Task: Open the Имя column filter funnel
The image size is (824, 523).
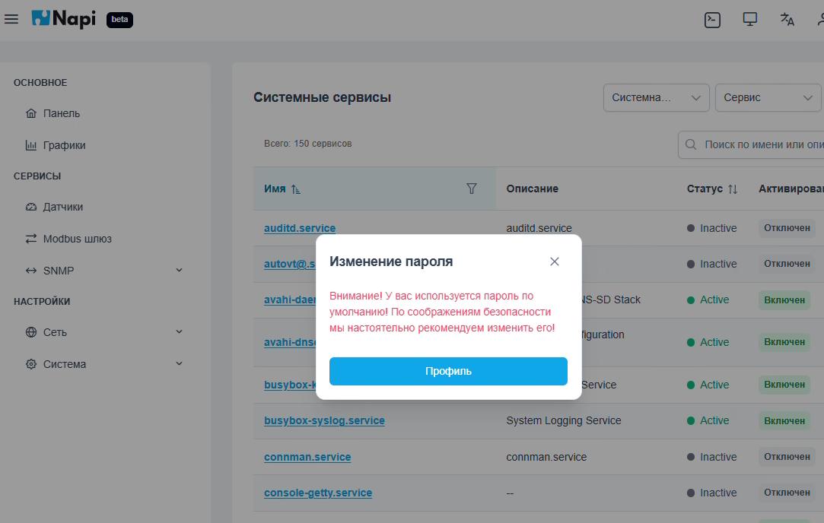Action: [472, 189]
